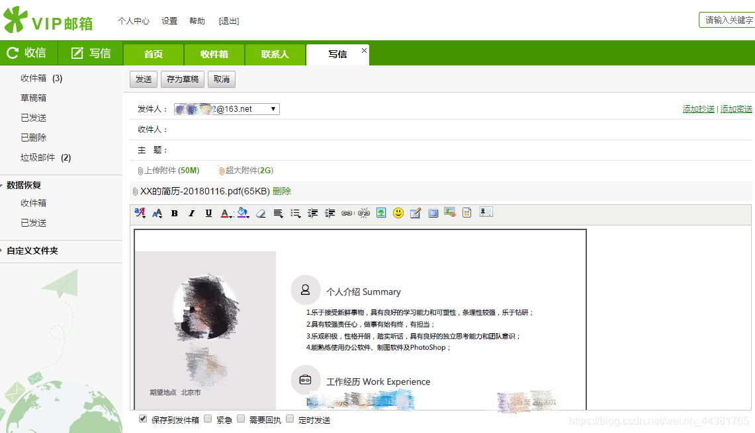Open the top 已发送 folder
This screenshot has width=755, height=433.
[x=33, y=118]
